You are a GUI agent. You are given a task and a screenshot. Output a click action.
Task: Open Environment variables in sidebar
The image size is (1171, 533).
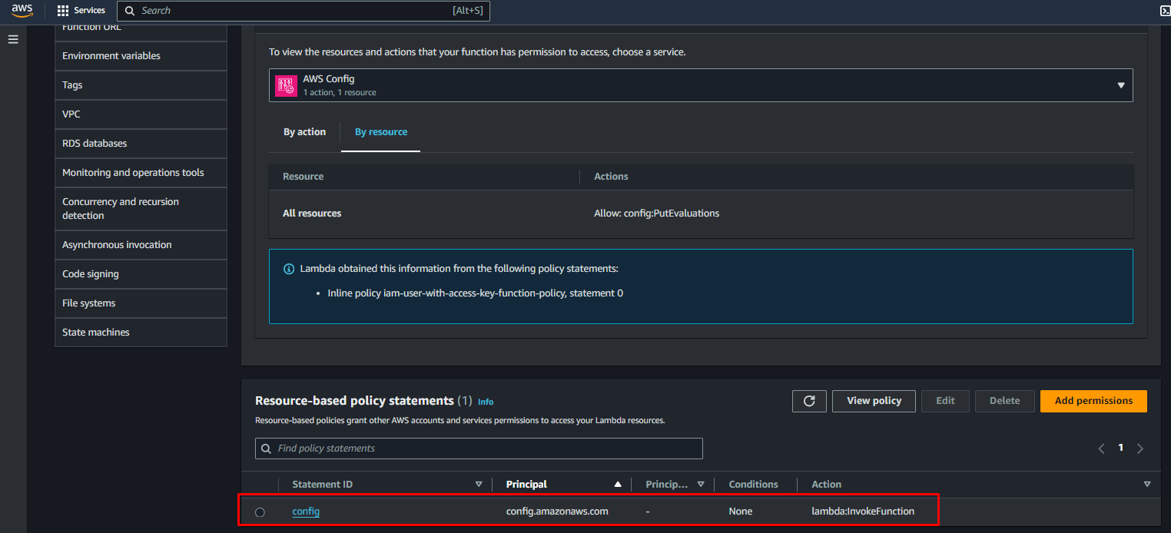tap(111, 56)
